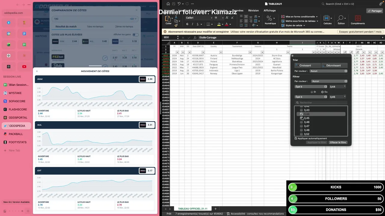Screen dimensions: 385x216
Task: Click the Format Painter brush in Excel
Action: [x=176, y=25]
